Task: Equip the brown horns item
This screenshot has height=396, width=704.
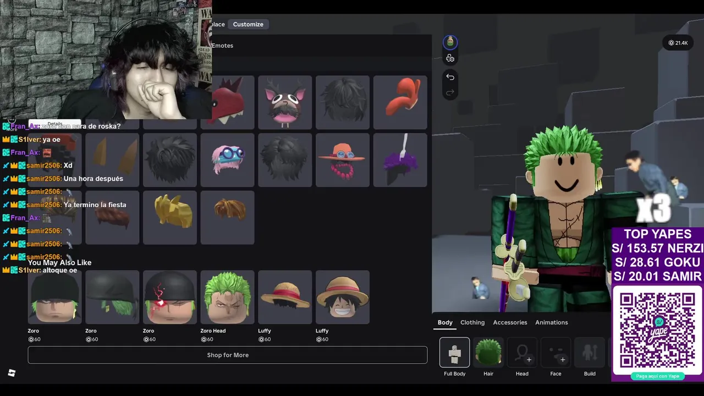Action: 112,159
